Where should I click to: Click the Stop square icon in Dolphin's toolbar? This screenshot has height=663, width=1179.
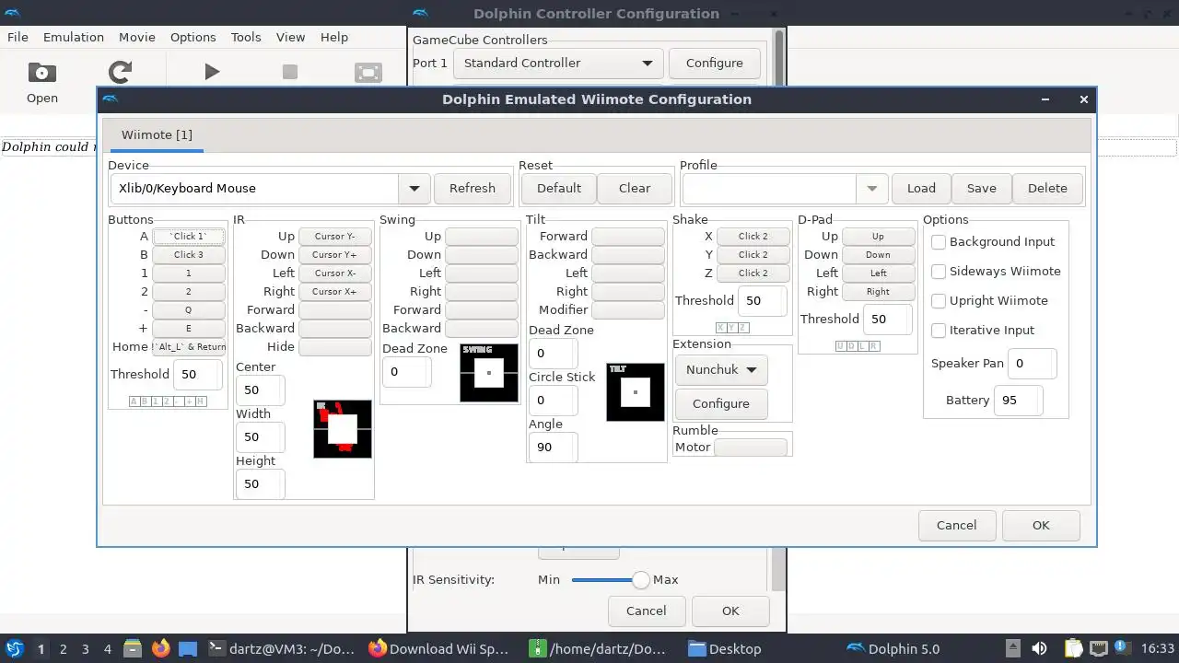(x=290, y=72)
